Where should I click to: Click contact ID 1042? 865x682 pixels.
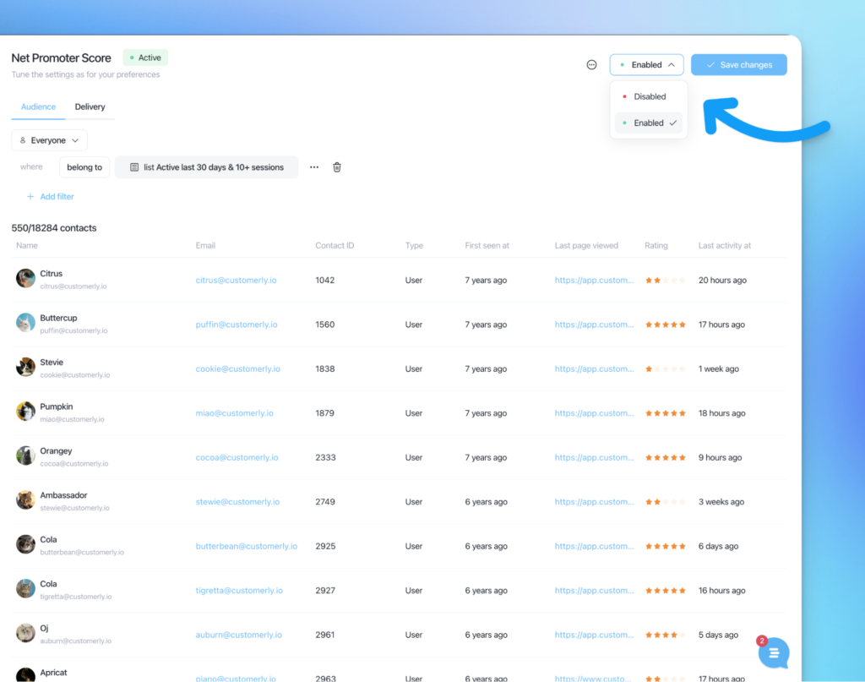coord(325,281)
